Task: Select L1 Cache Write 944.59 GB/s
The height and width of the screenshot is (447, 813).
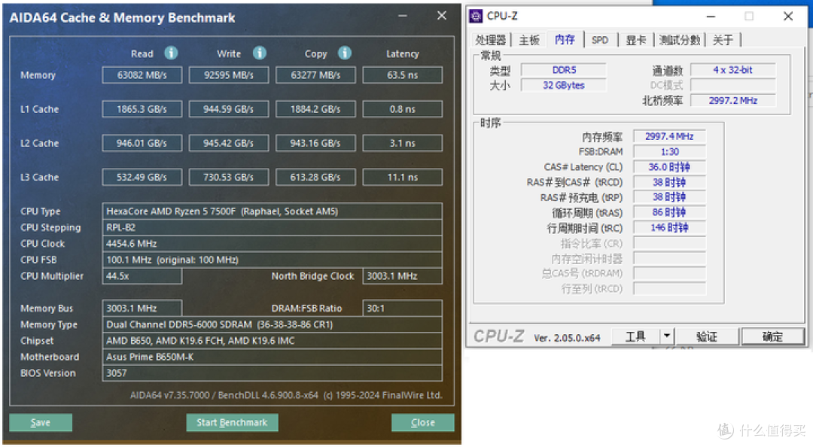Action: point(229,109)
